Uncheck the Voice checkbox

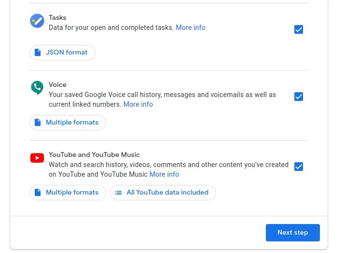point(299,97)
